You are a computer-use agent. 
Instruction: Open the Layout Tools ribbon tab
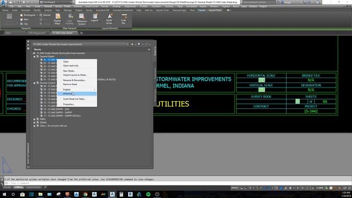[x=215, y=10]
